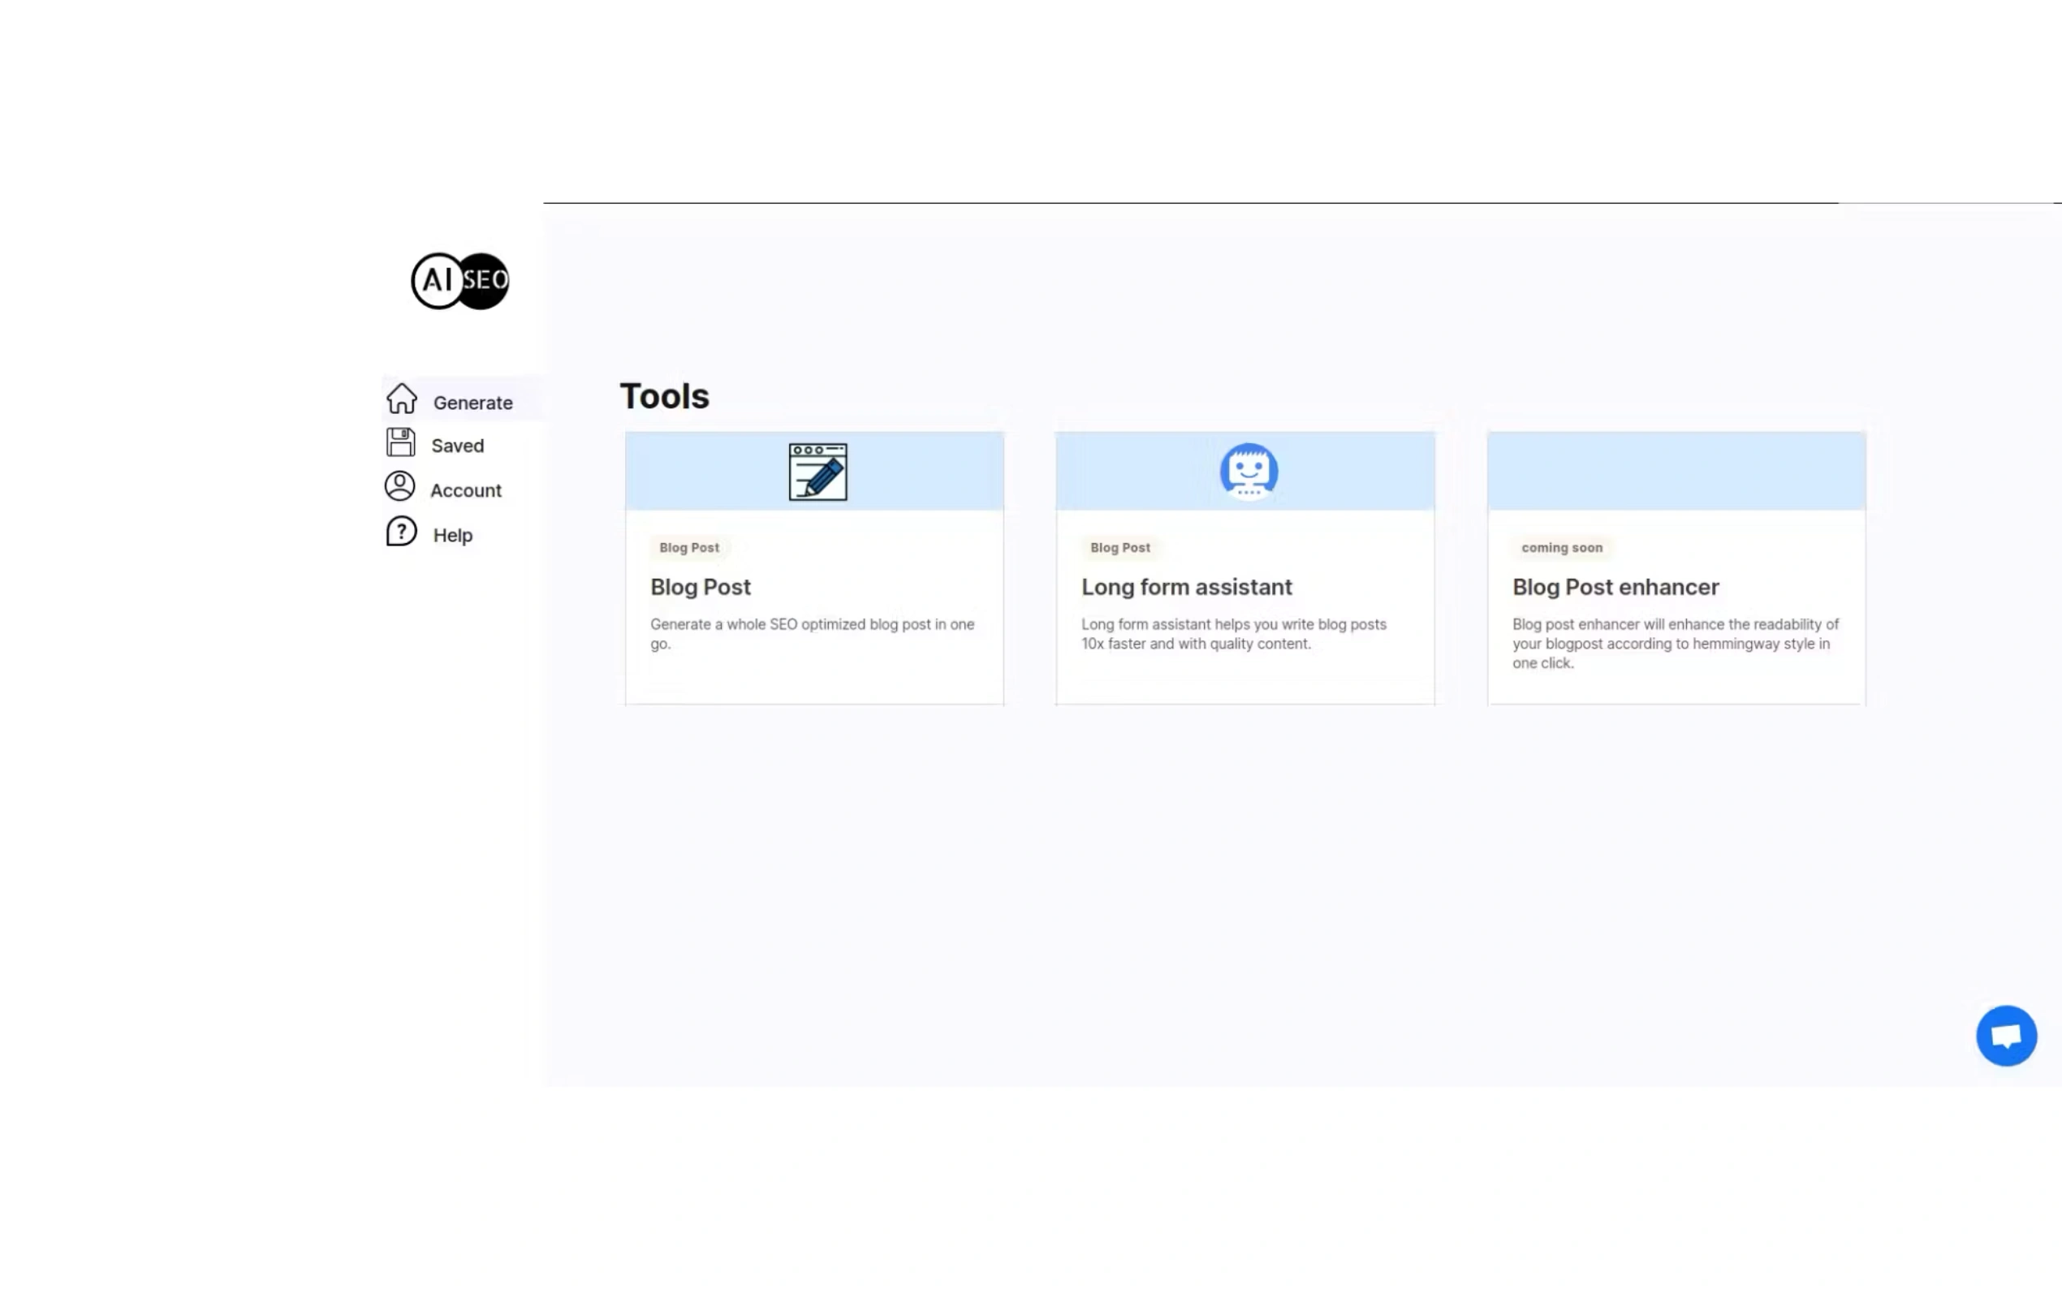Click the Help question mark icon
This screenshot has width=2062, height=1289.
[x=402, y=532]
